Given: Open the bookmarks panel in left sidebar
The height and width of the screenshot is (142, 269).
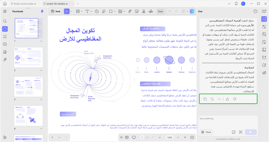Looking at the screenshot, I should click(5, 37).
